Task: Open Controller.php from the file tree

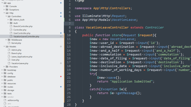Action: (20, 30)
